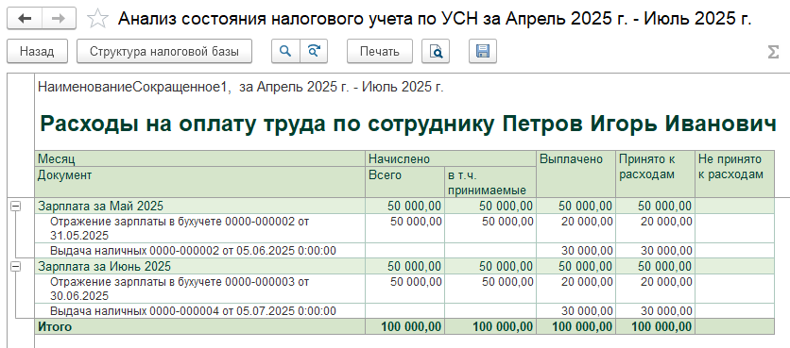Click the Печать button
The height and width of the screenshot is (348, 790).
[380, 51]
